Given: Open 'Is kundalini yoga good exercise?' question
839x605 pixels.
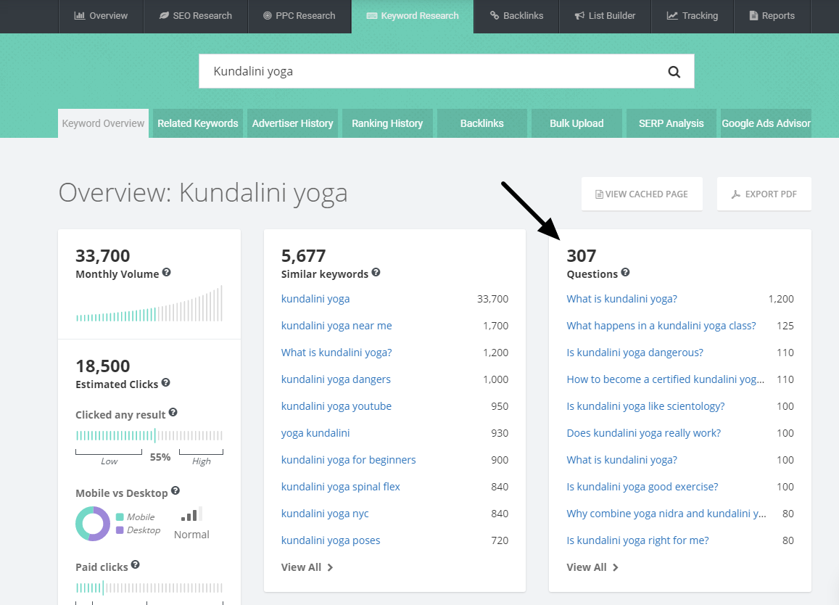Looking at the screenshot, I should click(x=642, y=486).
